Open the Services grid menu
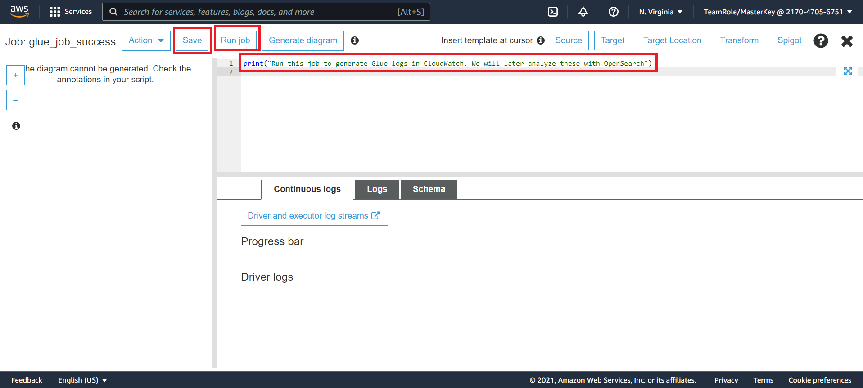The image size is (863, 388). click(x=71, y=12)
